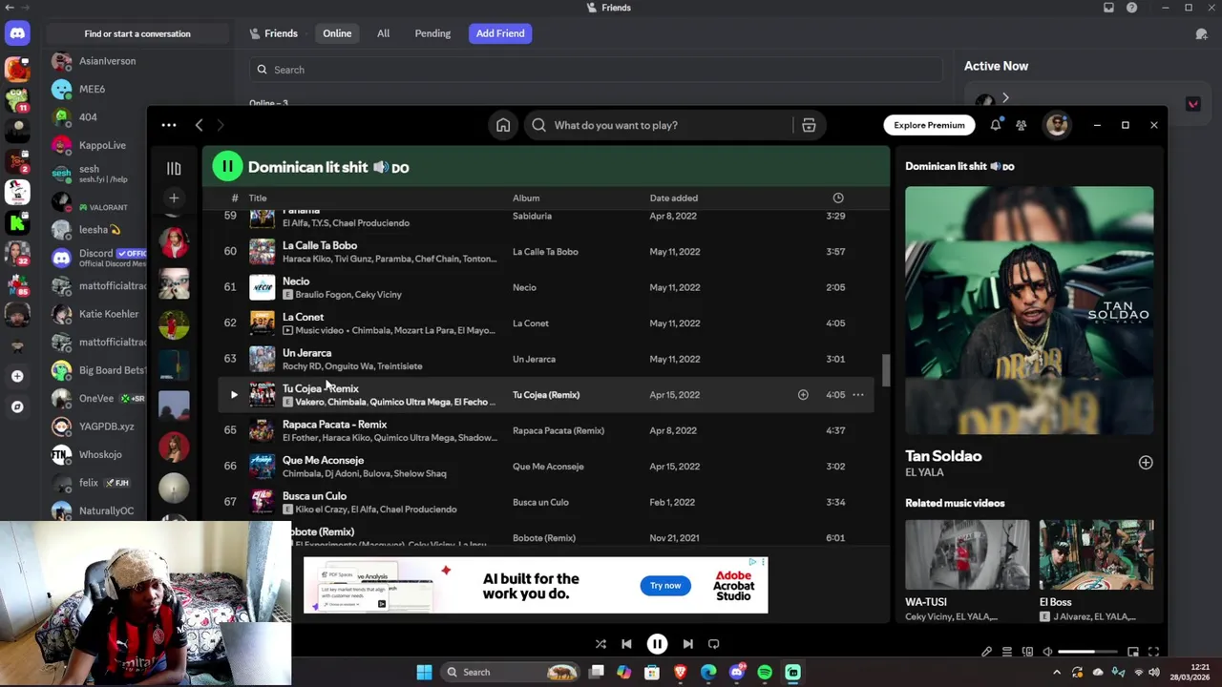Open El Boss related music video
Viewport: 1222px width, 687px height.
1096,571
